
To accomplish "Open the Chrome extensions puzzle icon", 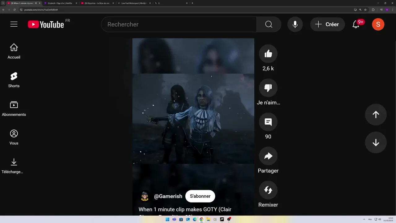I will [x=373, y=10].
